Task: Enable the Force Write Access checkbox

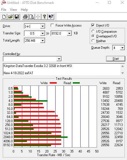Action: click(x=52, y=25)
